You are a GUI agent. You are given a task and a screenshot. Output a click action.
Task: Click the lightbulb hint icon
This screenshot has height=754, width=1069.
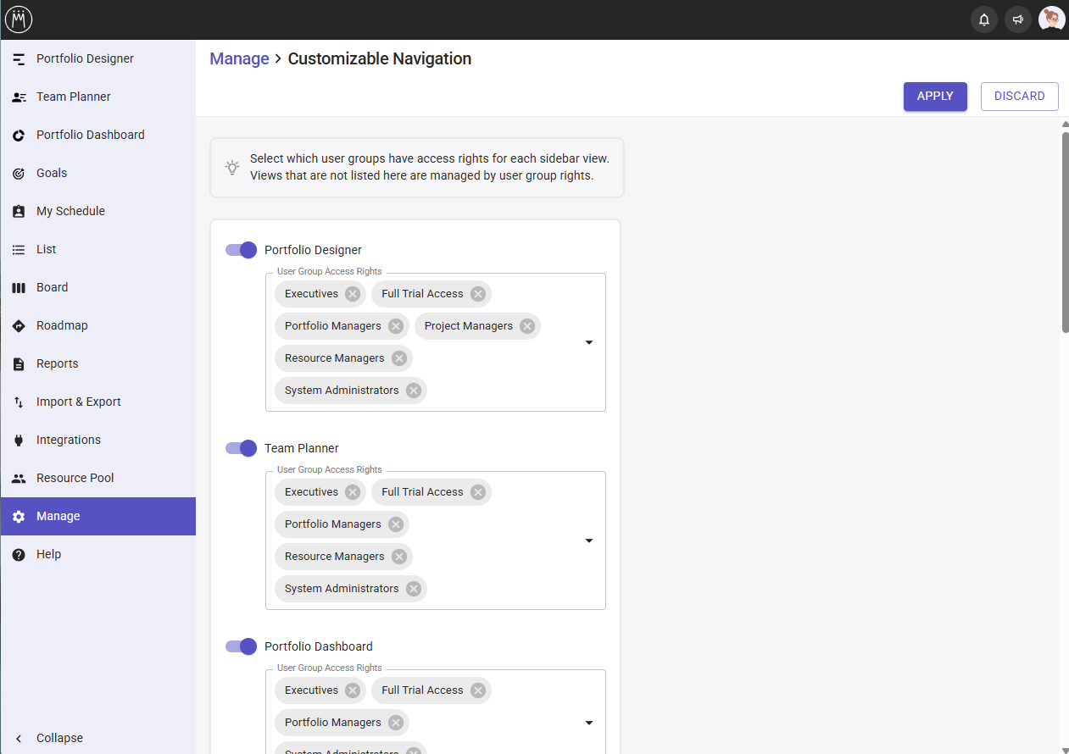click(x=232, y=168)
